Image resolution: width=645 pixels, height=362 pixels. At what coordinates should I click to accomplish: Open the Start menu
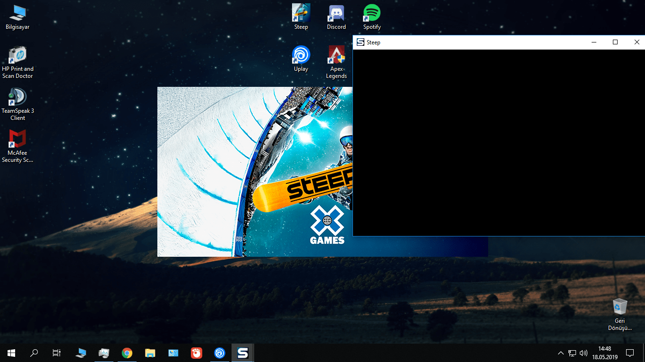click(11, 353)
